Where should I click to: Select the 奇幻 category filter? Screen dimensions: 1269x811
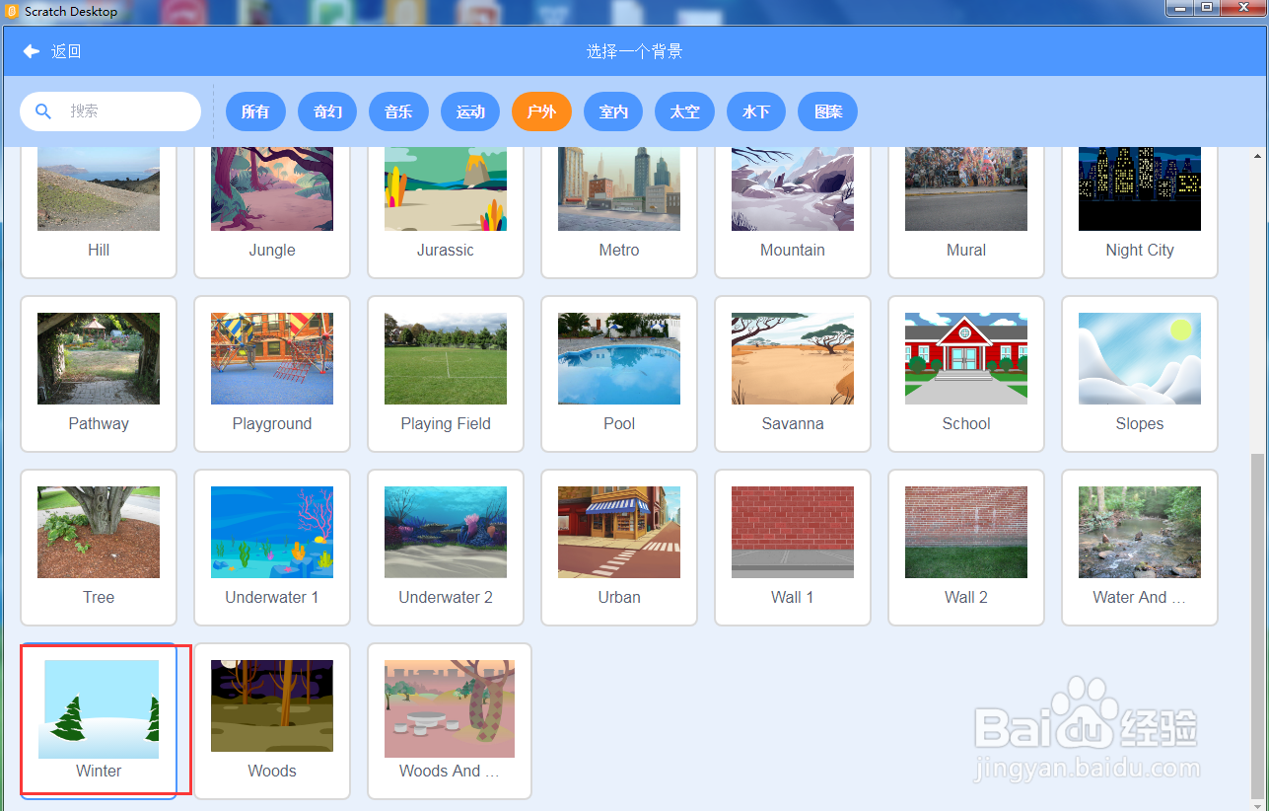(x=327, y=111)
